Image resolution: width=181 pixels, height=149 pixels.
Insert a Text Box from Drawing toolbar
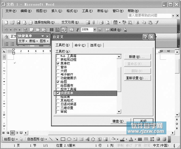pyautogui.click(x=75, y=139)
